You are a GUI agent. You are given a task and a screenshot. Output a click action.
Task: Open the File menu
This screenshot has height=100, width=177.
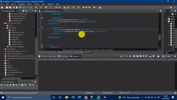(x=2, y=4)
